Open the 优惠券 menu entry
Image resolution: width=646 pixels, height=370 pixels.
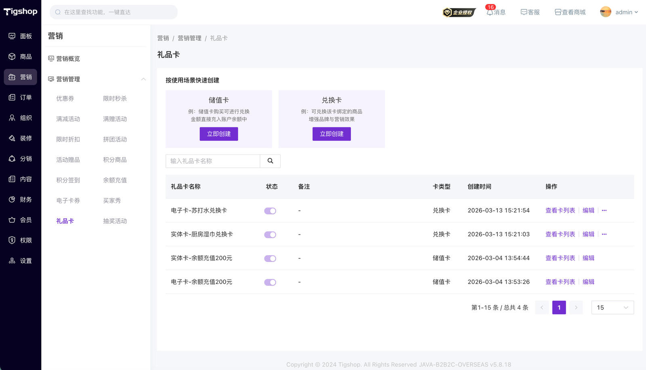point(65,98)
